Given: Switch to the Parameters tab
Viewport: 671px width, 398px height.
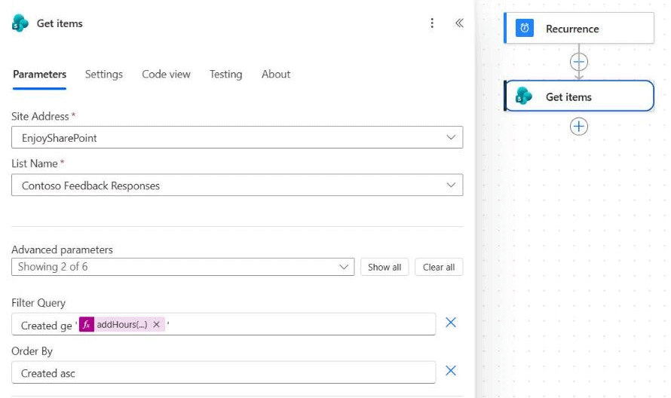Looking at the screenshot, I should (39, 75).
